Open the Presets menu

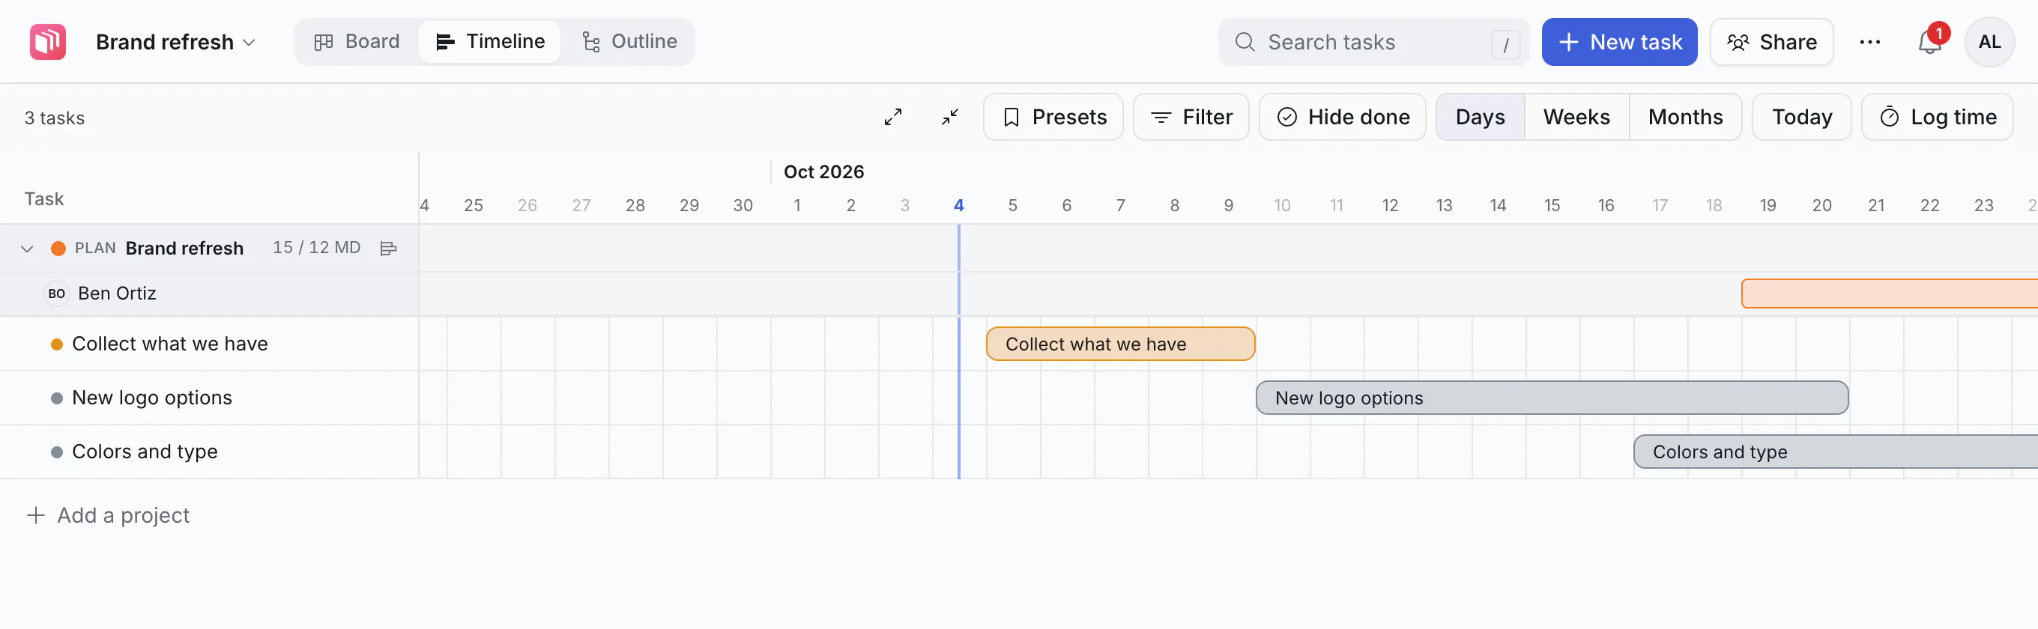[1053, 118]
